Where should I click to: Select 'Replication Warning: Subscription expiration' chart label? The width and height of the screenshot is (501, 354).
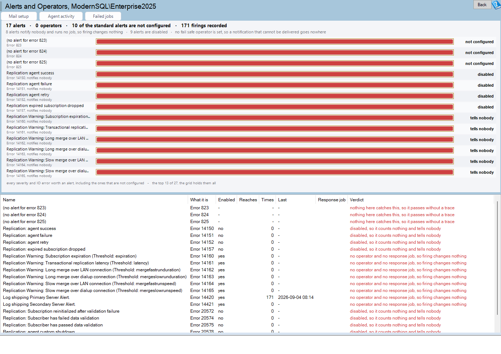pyautogui.click(x=48, y=116)
